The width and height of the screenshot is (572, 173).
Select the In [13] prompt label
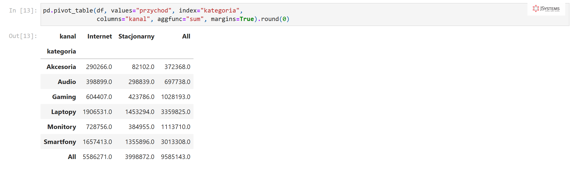(23, 10)
